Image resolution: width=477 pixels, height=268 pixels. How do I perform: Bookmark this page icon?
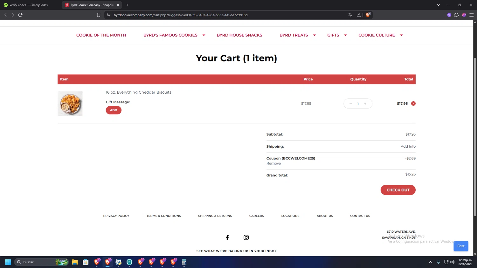tap(99, 15)
